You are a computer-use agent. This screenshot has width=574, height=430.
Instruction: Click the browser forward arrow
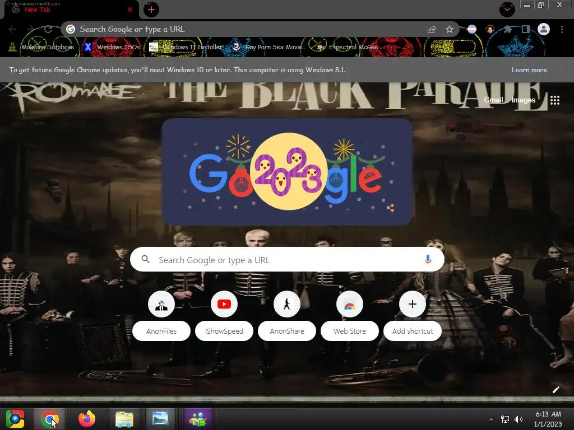[30, 29]
